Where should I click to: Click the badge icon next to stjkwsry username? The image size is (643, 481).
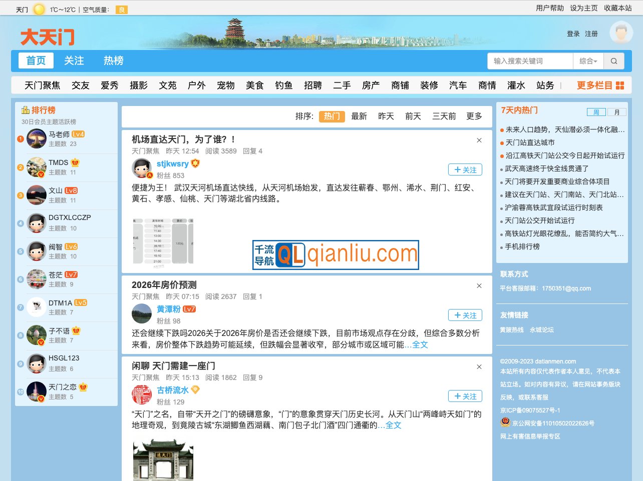coord(195,163)
